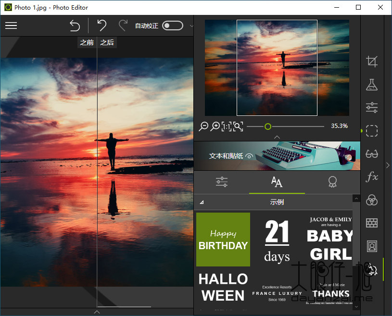392x316 pixels.
Task: Click the revert-last-step curved arrow
Action: [102, 25]
